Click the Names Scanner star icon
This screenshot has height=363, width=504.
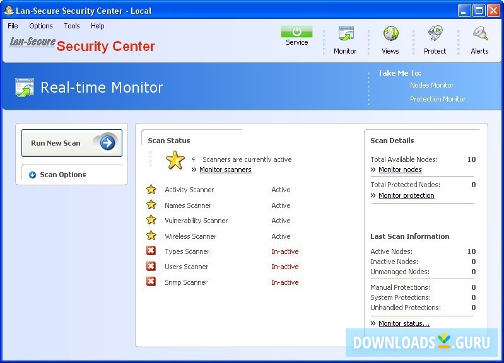click(151, 205)
